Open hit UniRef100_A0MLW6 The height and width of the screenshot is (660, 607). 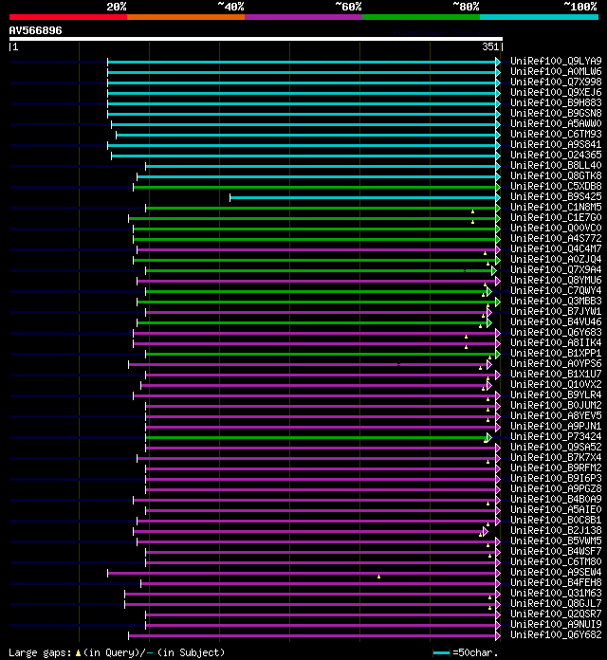pyautogui.click(x=556, y=71)
